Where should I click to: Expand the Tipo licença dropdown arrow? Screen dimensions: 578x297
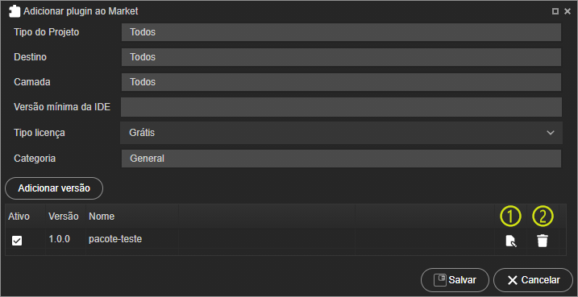pos(551,133)
